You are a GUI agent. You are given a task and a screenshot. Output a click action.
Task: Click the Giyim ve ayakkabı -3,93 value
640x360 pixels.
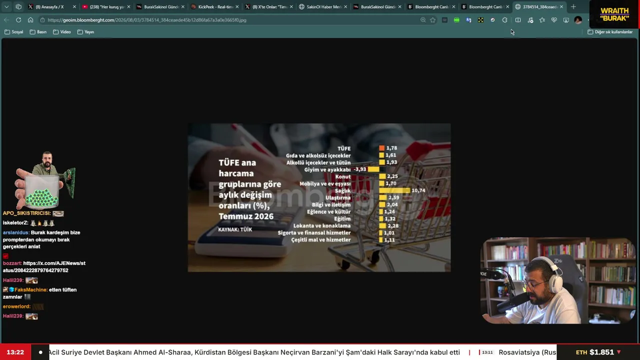[360, 169]
